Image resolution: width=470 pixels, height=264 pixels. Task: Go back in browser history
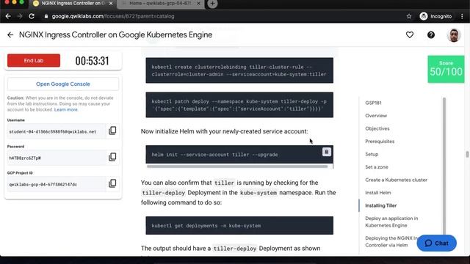click(8, 16)
